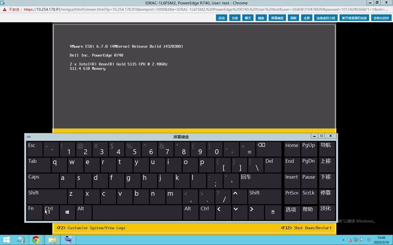Toggle the left Shift key
The height and width of the screenshot is (245, 393).
[x=47, y=197]
